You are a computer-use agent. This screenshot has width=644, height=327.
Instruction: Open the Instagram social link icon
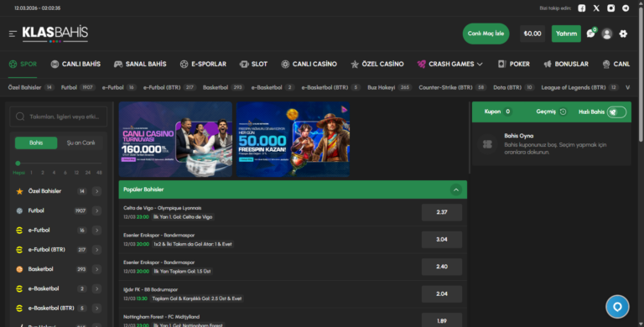611,8
